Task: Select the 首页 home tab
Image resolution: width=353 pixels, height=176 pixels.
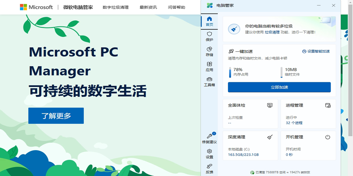Action: point(209,21)
